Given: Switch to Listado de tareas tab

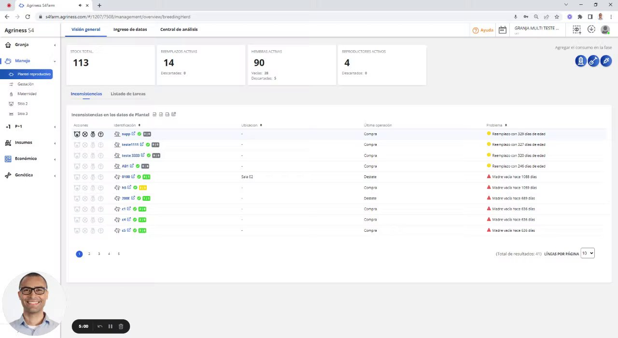Looking at the screenshot, I should [x=128, y=94].
